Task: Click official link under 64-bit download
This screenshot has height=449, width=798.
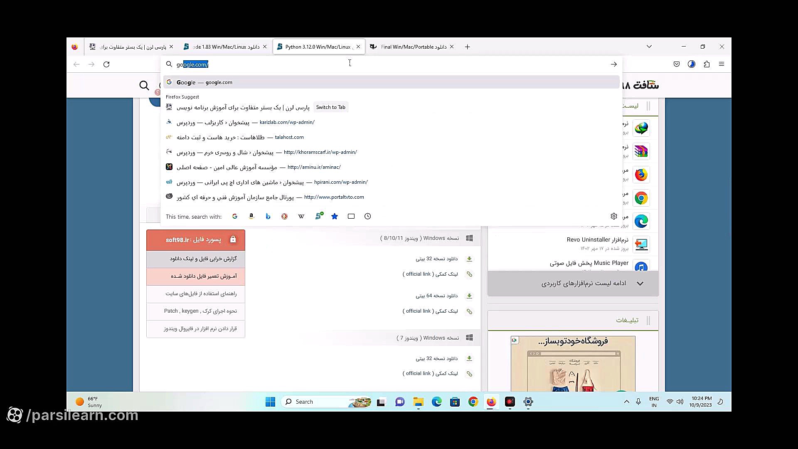Action: 430,311
